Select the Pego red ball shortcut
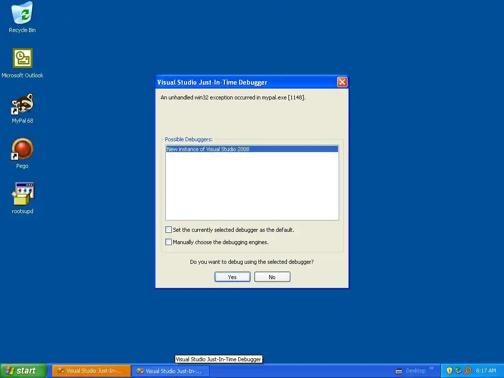The height and width of the screenshot is (378, 504). coord(22,154)
